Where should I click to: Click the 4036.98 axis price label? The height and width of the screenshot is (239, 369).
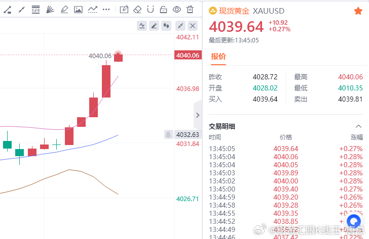[x=188, y=89]
